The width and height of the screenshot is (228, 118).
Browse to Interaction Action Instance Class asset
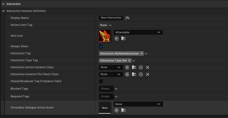[134, 67]
